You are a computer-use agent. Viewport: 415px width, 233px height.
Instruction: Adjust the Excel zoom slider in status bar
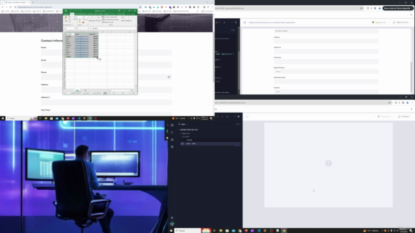123,93
